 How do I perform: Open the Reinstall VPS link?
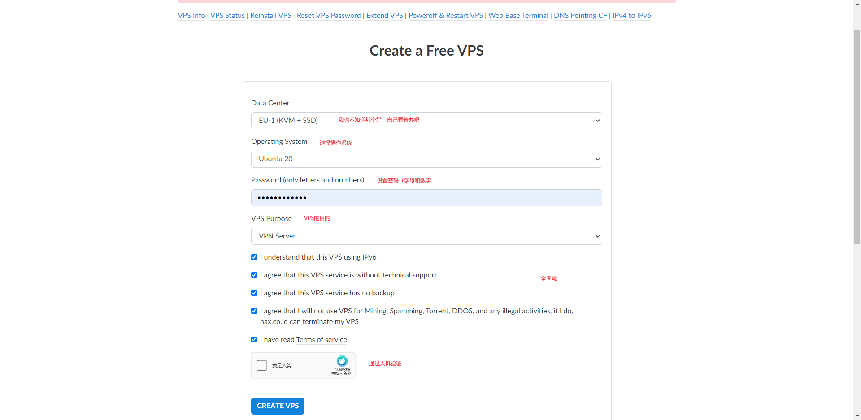coord(271,15)
